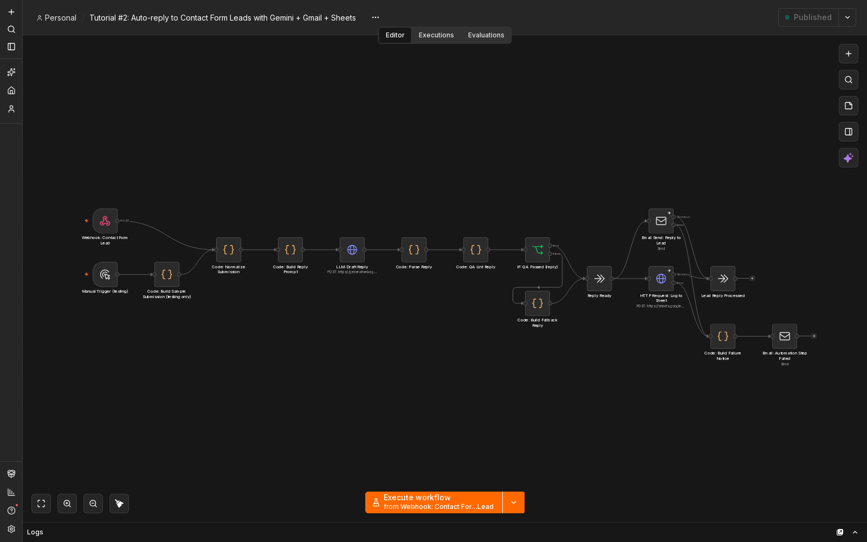This screenshot has height=542, width=867.
Task: Open the Webhook: Contact Form Lead node
Action: pyautogui.click(x=105, y=221)
